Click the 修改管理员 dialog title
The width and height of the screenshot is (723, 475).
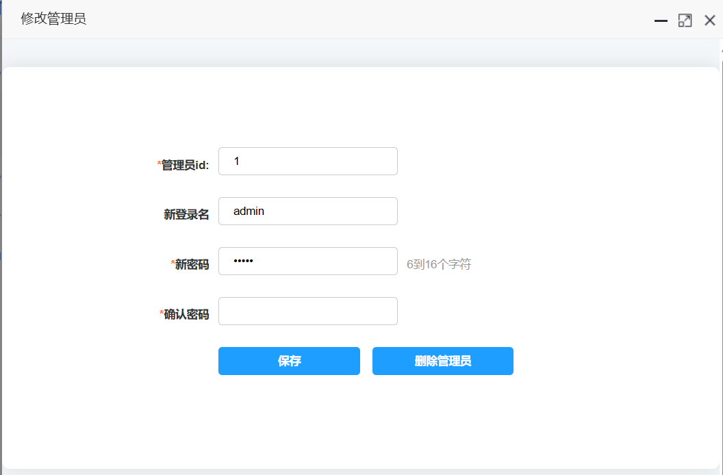[53, 19]
